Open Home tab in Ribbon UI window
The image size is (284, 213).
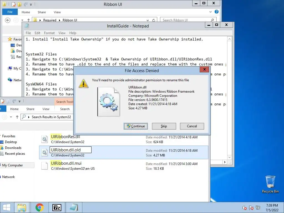(26, 12)
